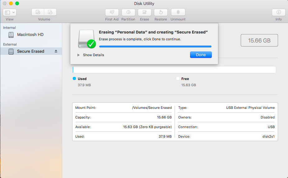Viewport: 288px width, 178px height.
Task: Click the remove volume toolbar icon
Action: [x=50, y=12]
